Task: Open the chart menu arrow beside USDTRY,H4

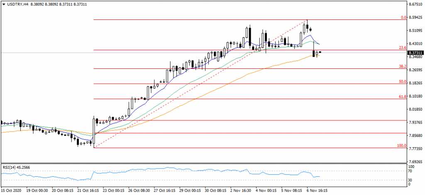Action: [x=4, y=4]
